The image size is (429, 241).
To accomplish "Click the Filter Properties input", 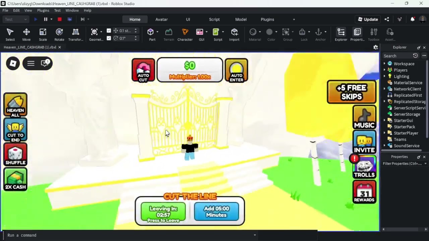I will click(405, 164).
